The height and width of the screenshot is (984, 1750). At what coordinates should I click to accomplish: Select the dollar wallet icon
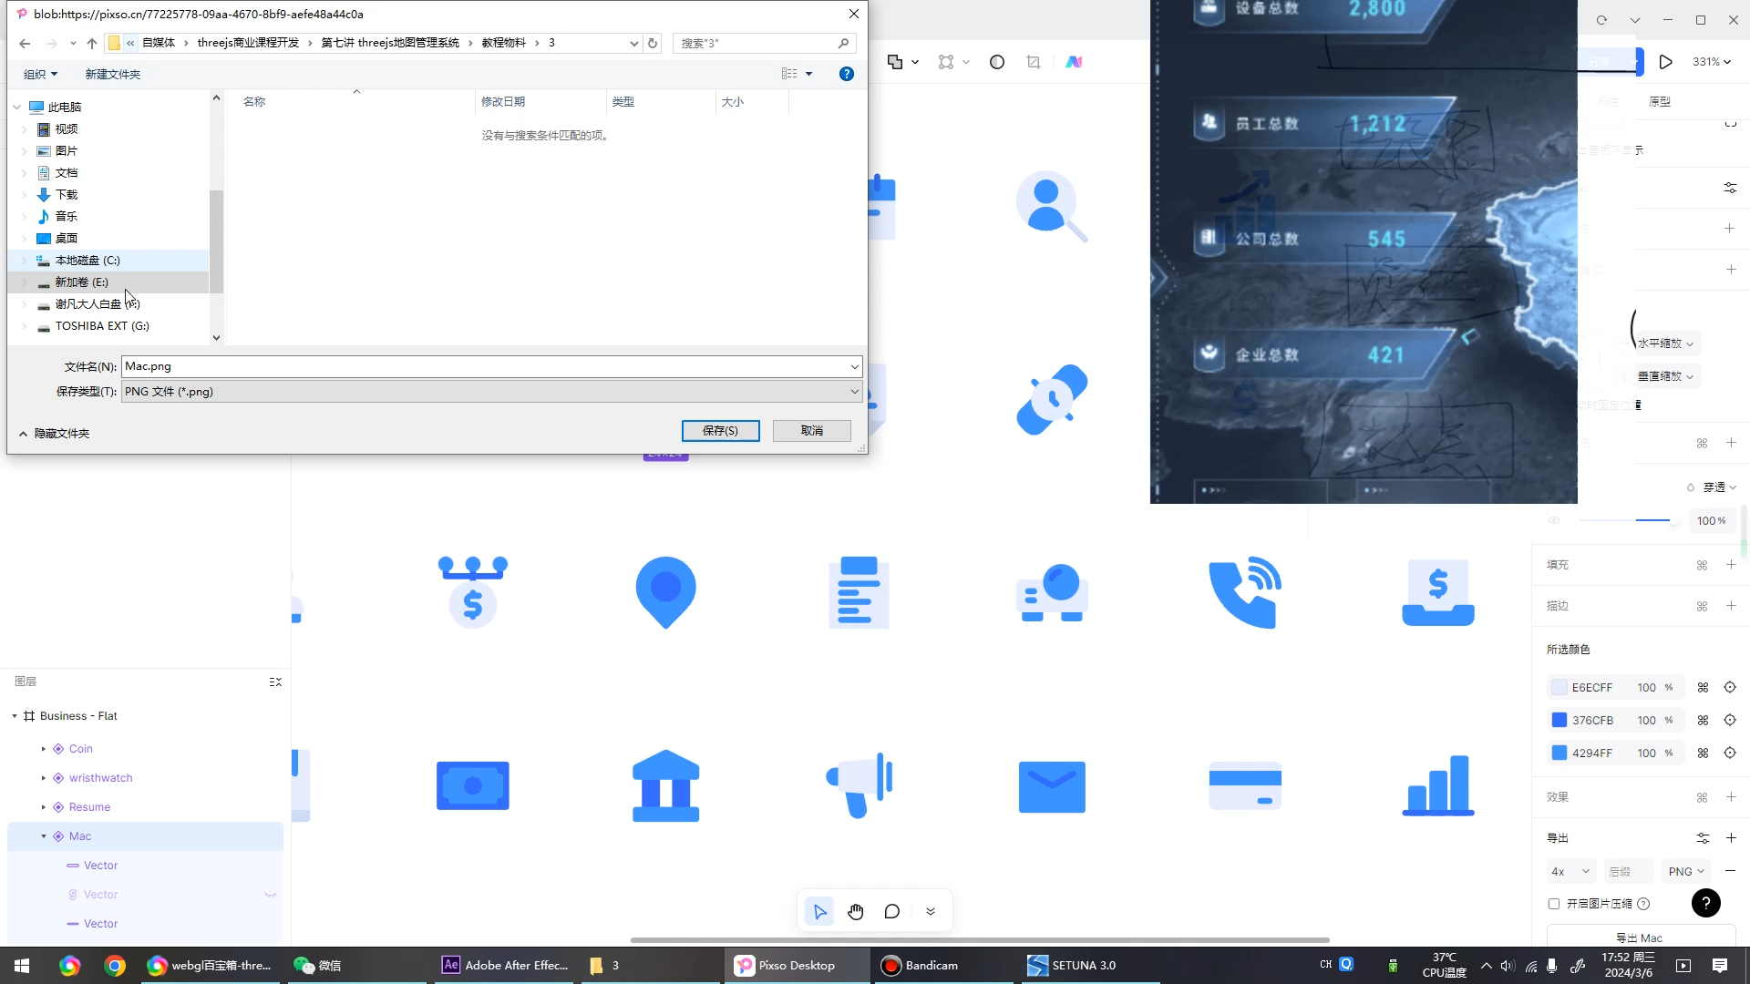pos(1438,593)
